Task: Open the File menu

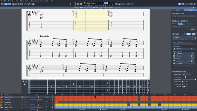Action: [2, 1]
